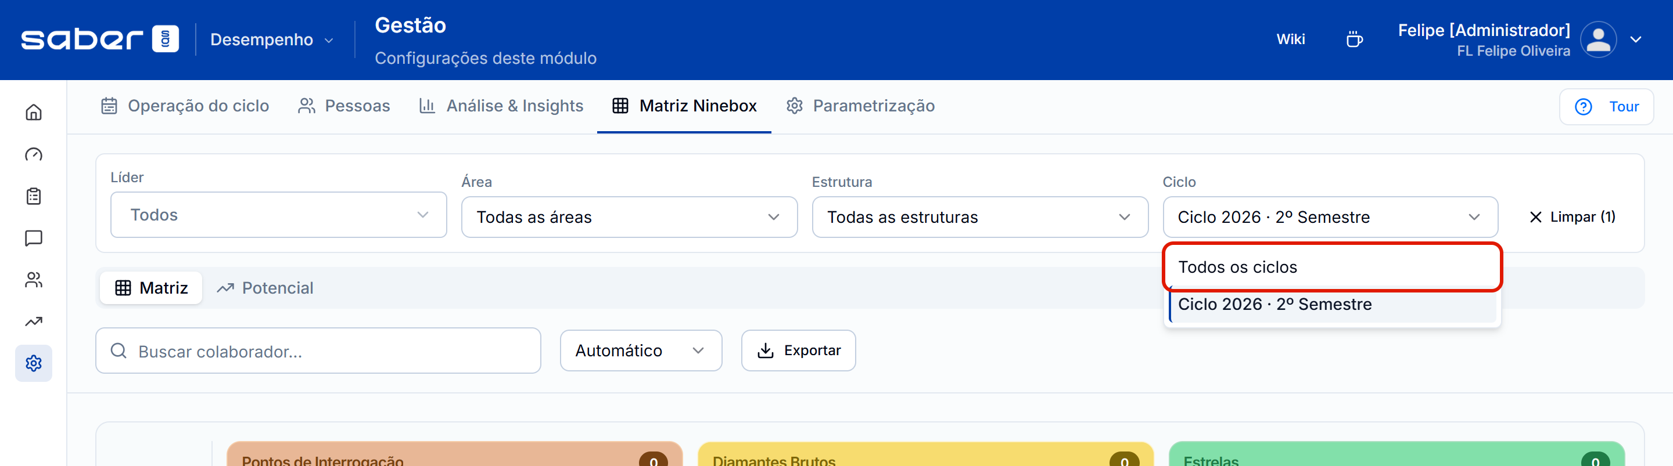Open the chat message sidebar icon
Screen dimensions: 1673x466
point(34,238)
